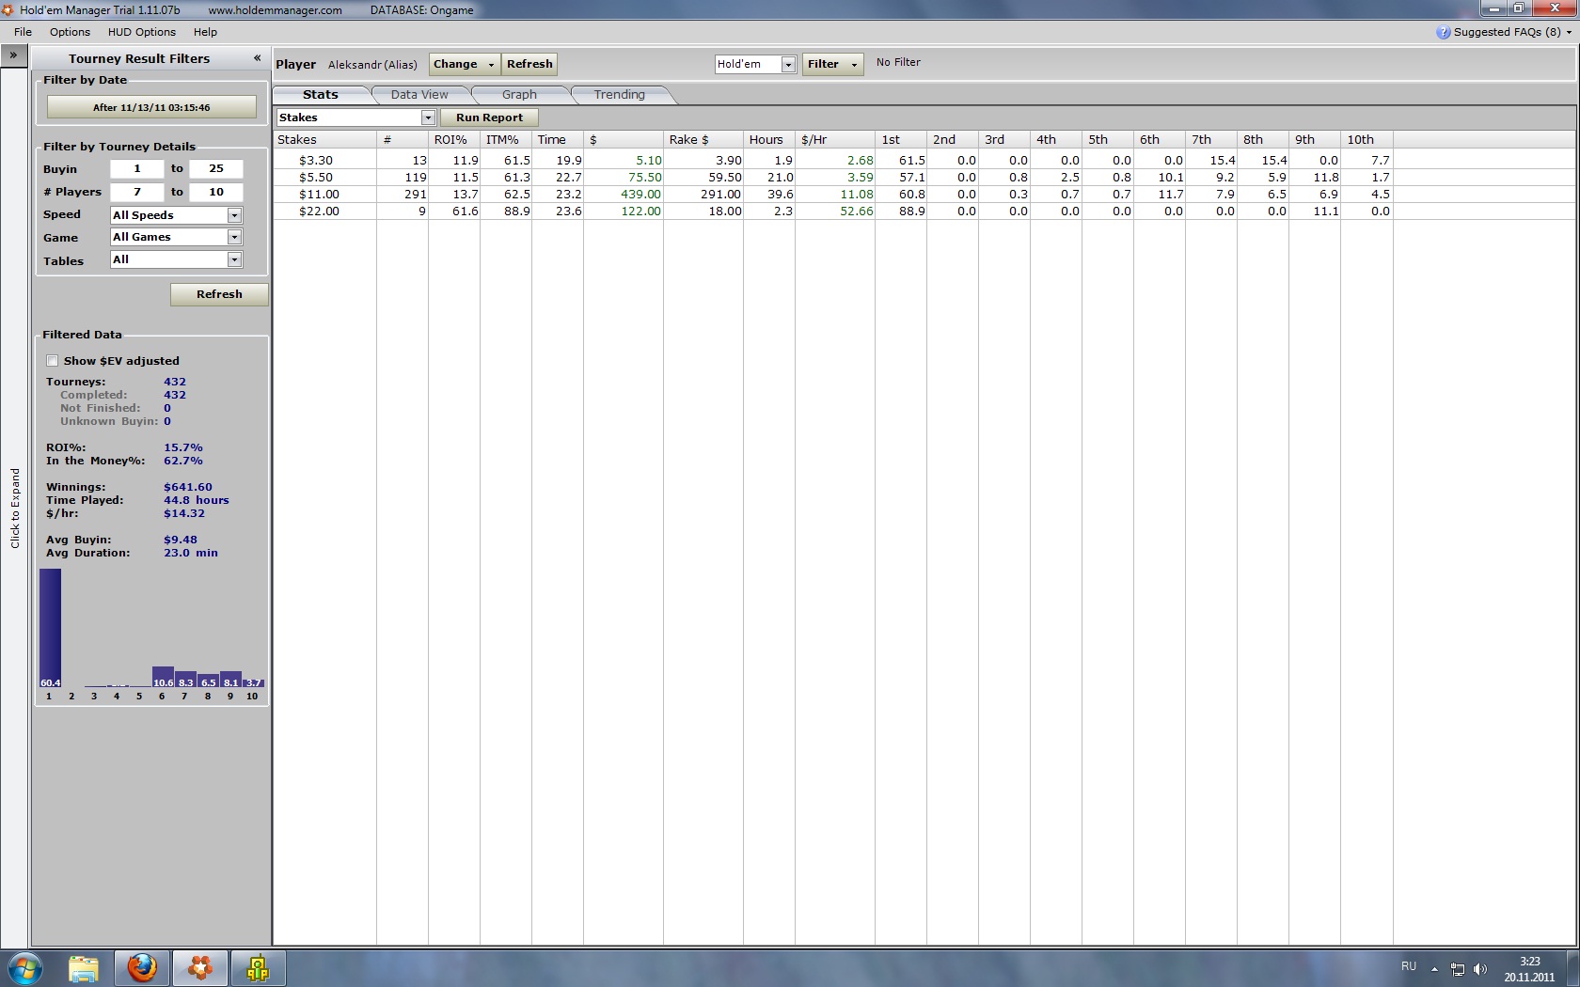Viewport: 1580px width, 987px height.
Task: Open Windows Explorer folder in taskbar
Action: pyautogui.click(x=84, y=967)
